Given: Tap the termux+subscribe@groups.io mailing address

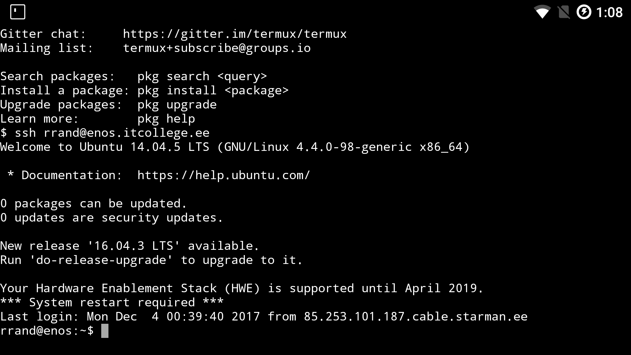Looking at the screenshot, I should click(217, 48).
